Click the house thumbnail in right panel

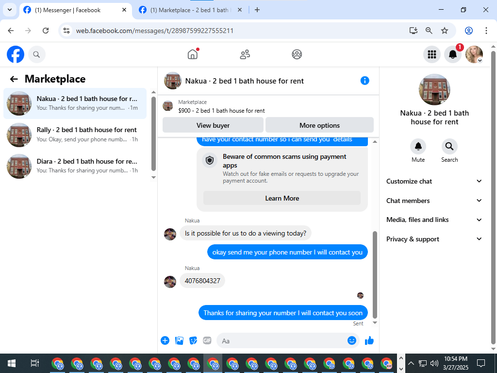[434, 89]
